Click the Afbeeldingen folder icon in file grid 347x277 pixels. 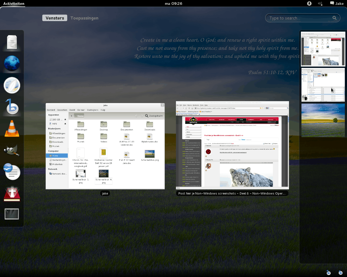pos(81,124)
